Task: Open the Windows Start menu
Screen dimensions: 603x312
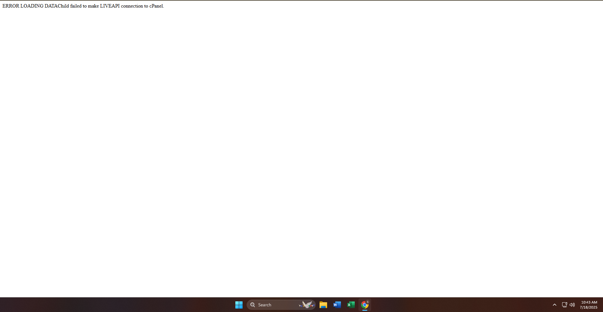Action: (x=239, y=305)
